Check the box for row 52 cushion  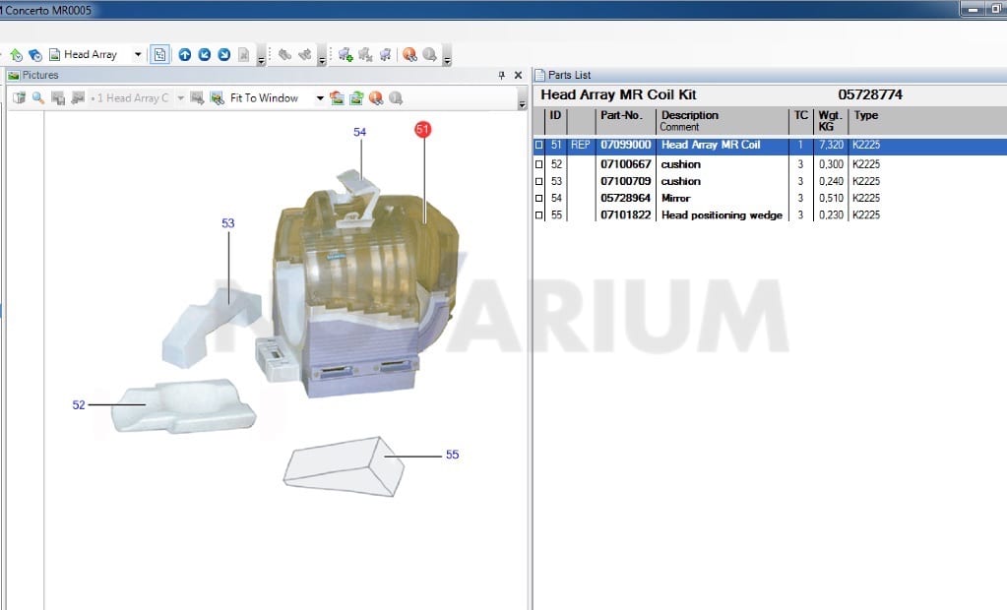pos(539,164)
